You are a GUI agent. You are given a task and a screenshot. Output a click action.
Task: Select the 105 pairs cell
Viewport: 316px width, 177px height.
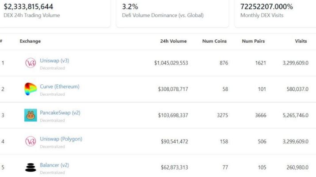coord(262,167)
